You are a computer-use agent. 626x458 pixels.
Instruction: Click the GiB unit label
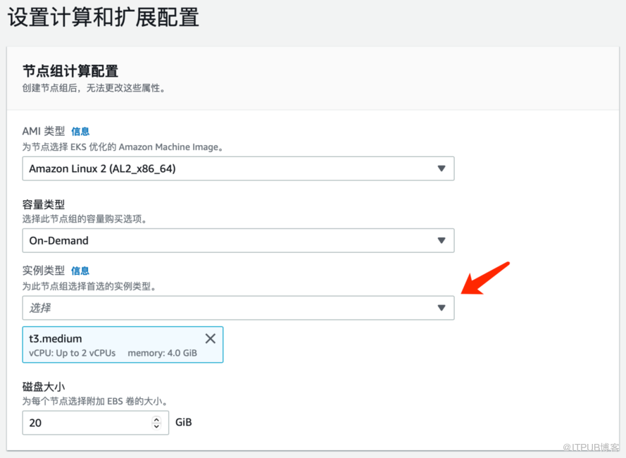tap(183, 423)
